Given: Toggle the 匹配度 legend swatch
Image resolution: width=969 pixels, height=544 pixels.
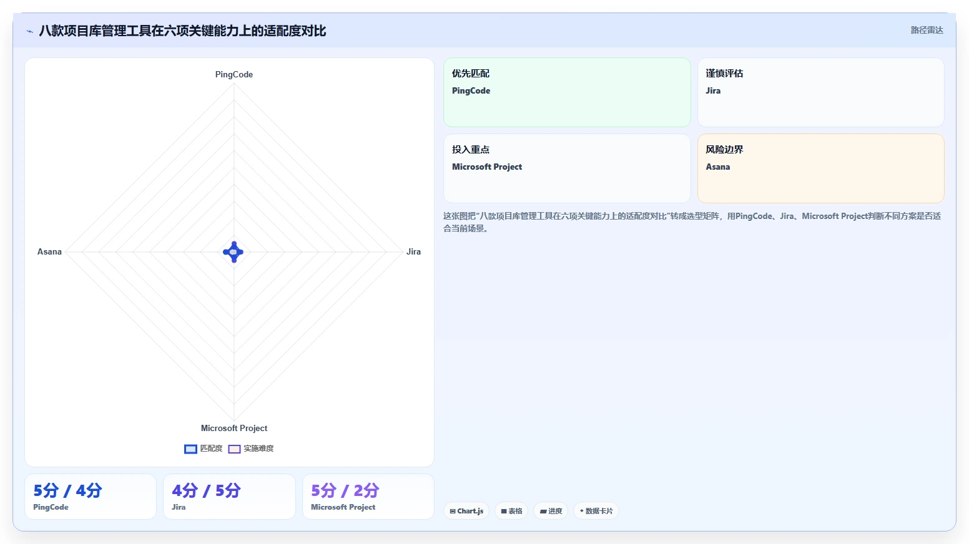Looking at the screenshot, I should pos(190,449).
